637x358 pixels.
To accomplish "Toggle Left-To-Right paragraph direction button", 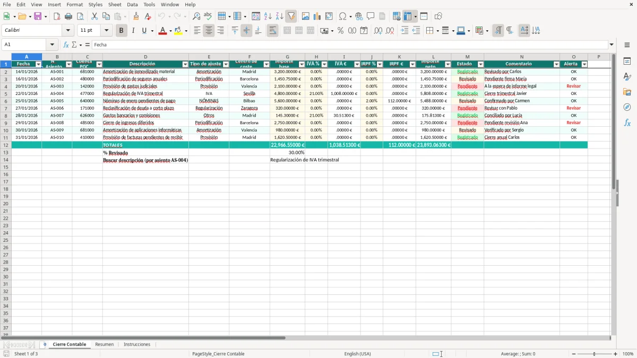I will [x=498, y=31].
